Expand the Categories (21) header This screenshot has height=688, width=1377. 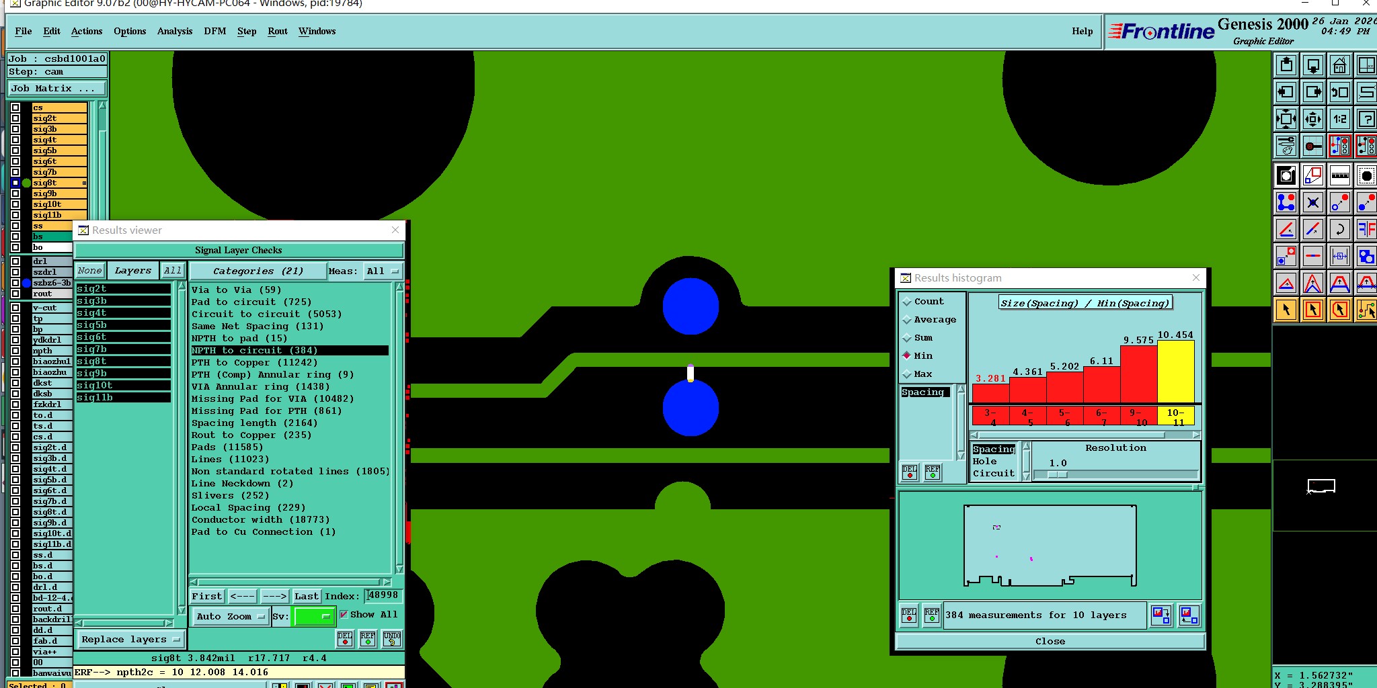tap(257, 271)
